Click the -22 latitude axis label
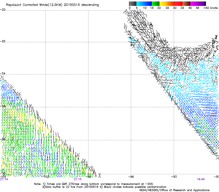219x192 pixels. click(3, 41)
